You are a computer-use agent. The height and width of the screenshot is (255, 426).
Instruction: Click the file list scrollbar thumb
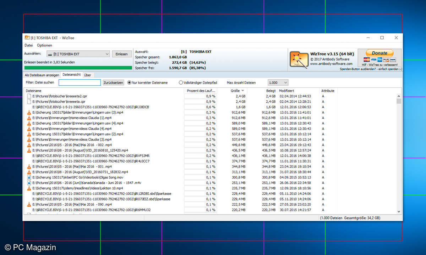click(x=399, y=101)
